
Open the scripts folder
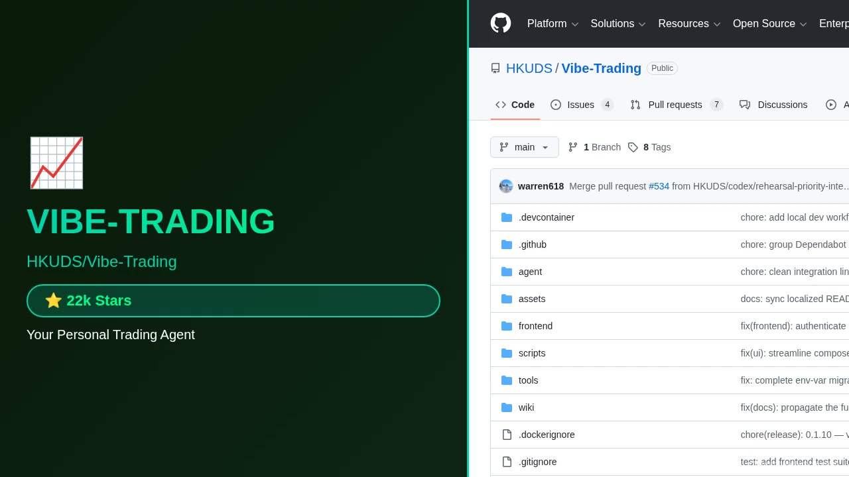click(x=532, y=353)
